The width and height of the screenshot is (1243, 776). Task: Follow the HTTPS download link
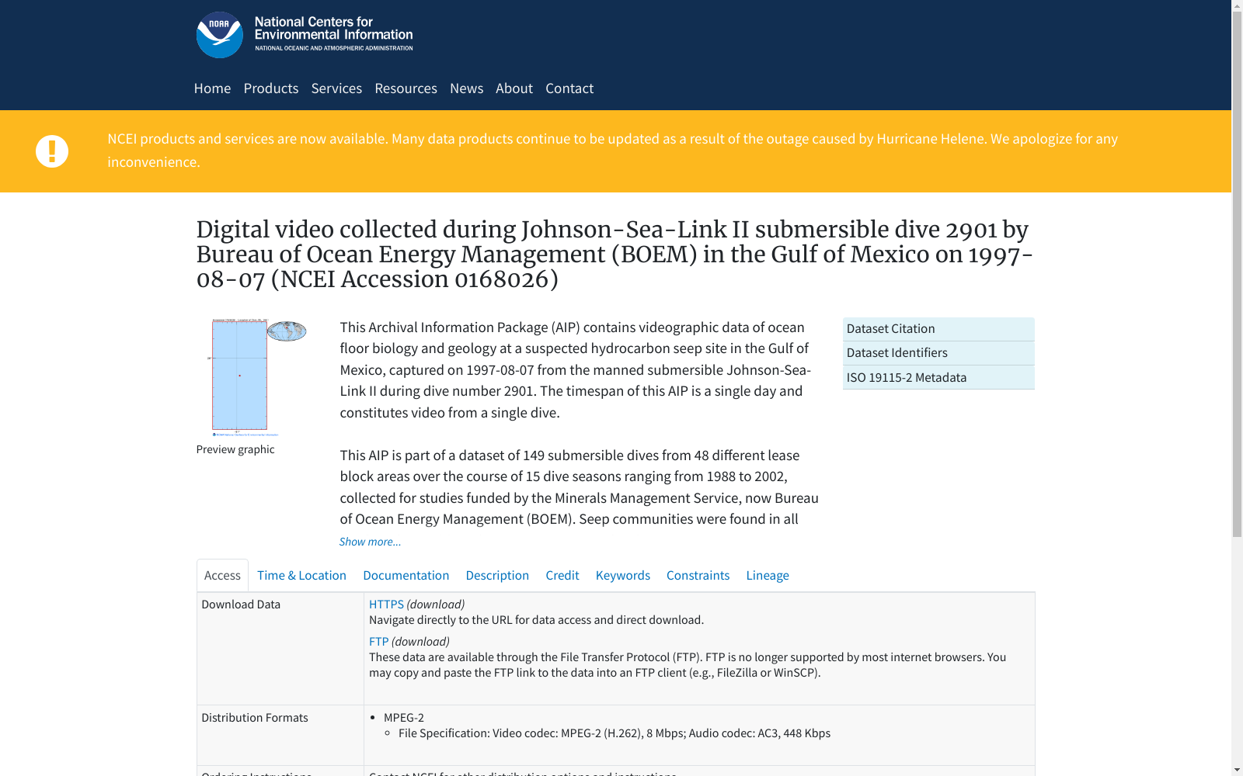click(x=386, y=605)
